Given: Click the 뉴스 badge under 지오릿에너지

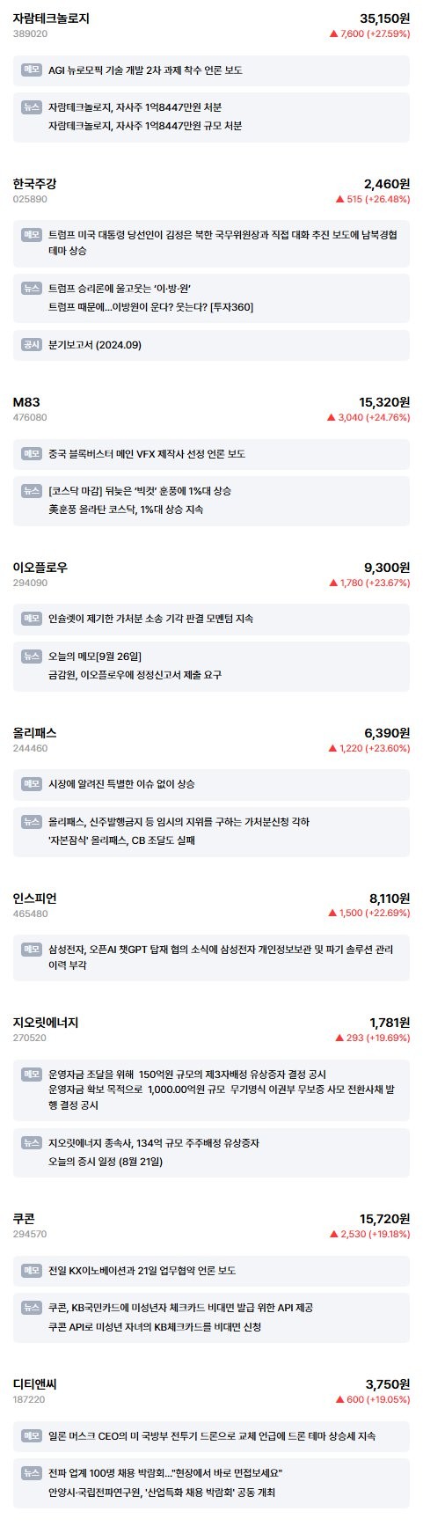Looking at the screenshot, I should [x=32, y=1142].
